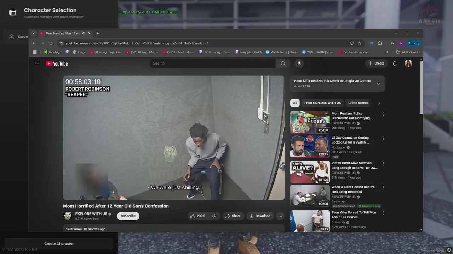Show hidden bookmarks overflow chevron

click(387, 52)
